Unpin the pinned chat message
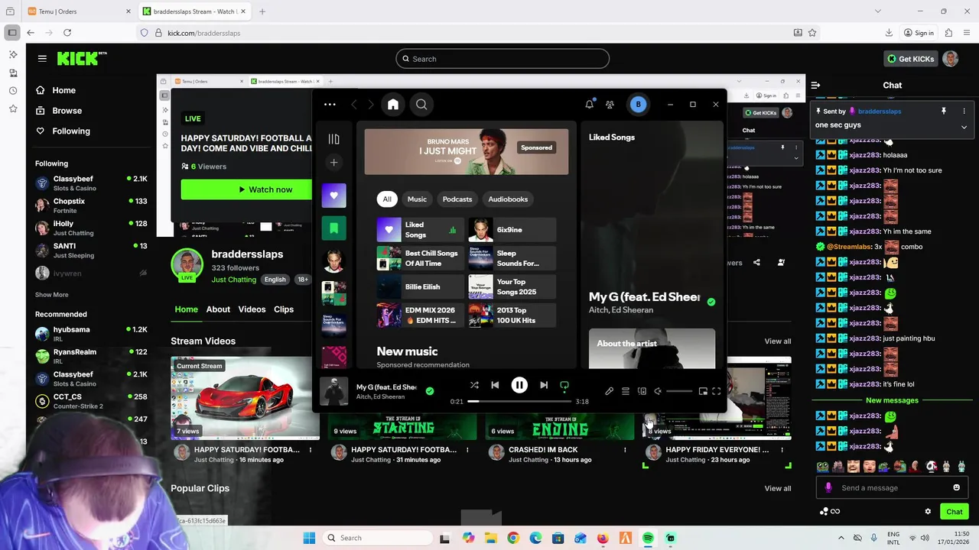Viewport: 979px width, 550px height. click(943, 112)
